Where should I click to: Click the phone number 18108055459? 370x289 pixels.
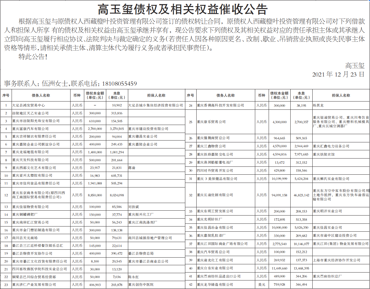pyautogui.click(x=120, y=84)
